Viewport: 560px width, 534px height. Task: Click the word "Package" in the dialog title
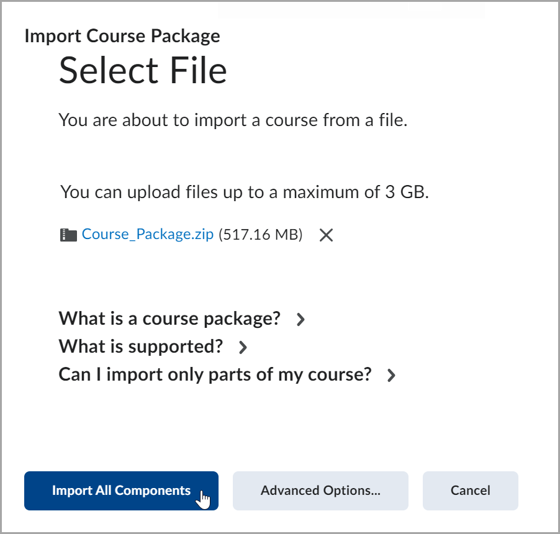[186, 37]
